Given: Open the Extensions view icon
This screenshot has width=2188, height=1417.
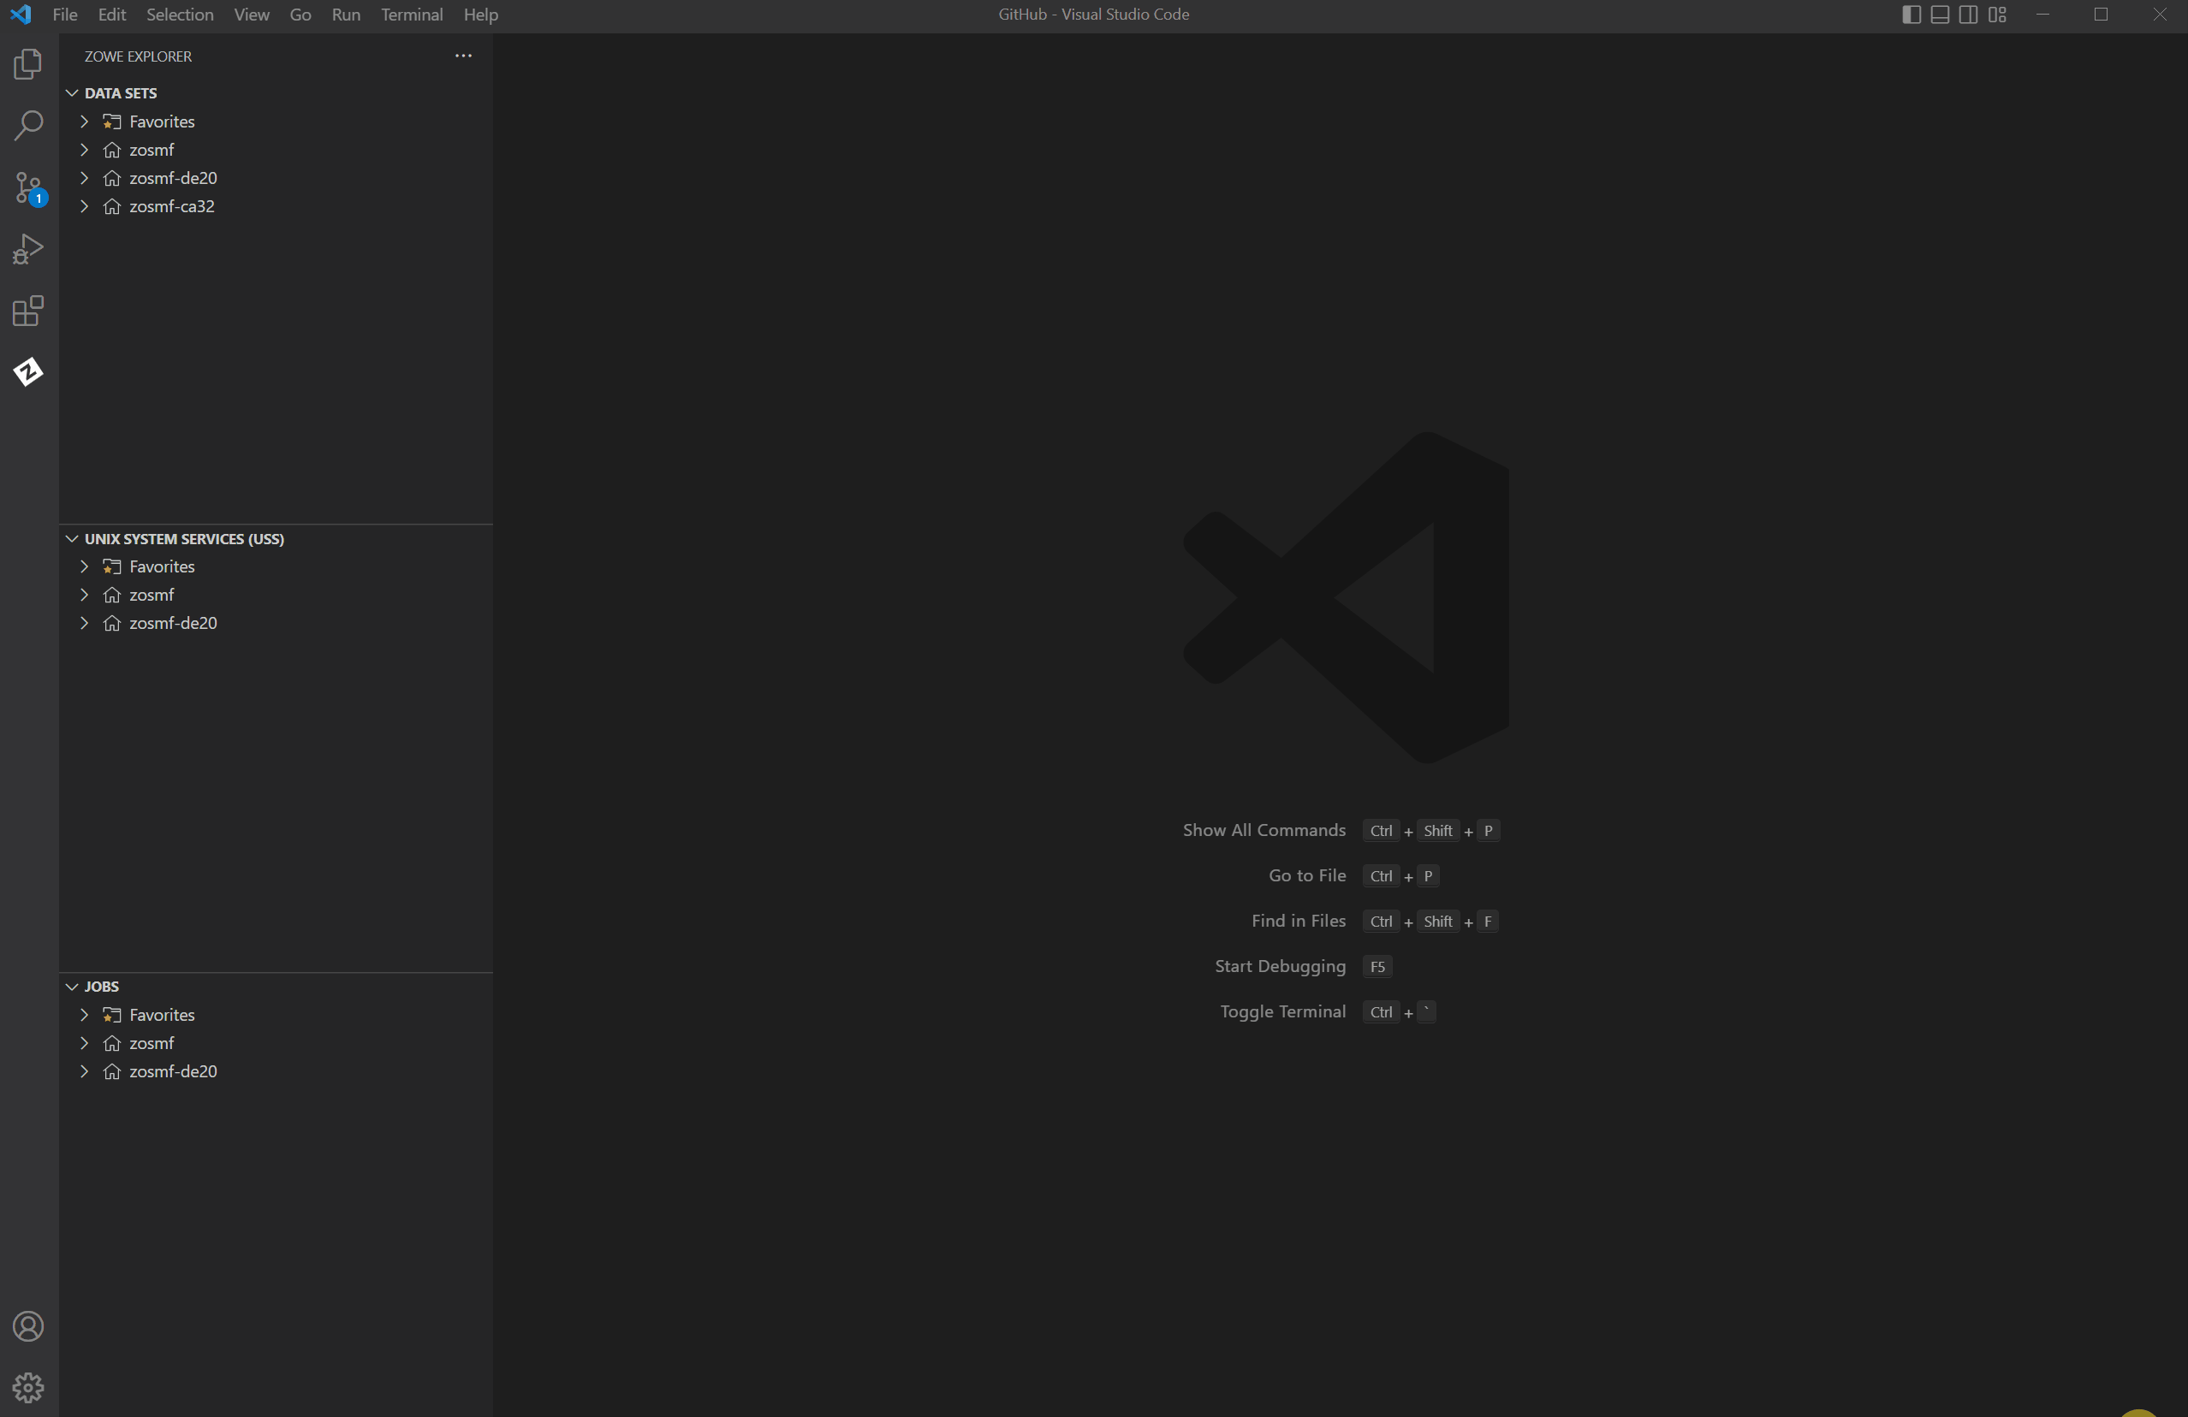Looking at the screenshot, I should click(x=28, y=311).
